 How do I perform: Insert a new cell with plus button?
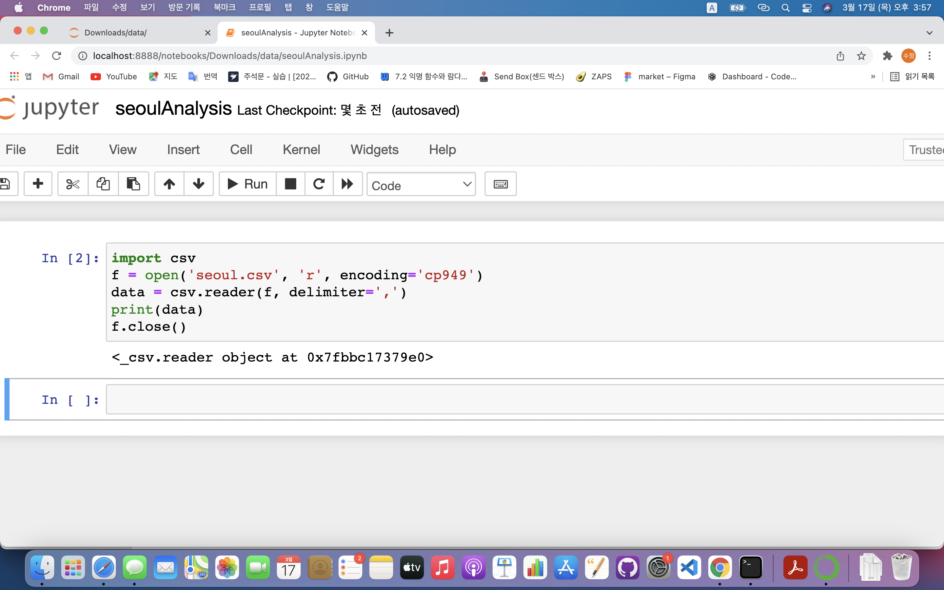pyautogui.click(x=38, y=184)
